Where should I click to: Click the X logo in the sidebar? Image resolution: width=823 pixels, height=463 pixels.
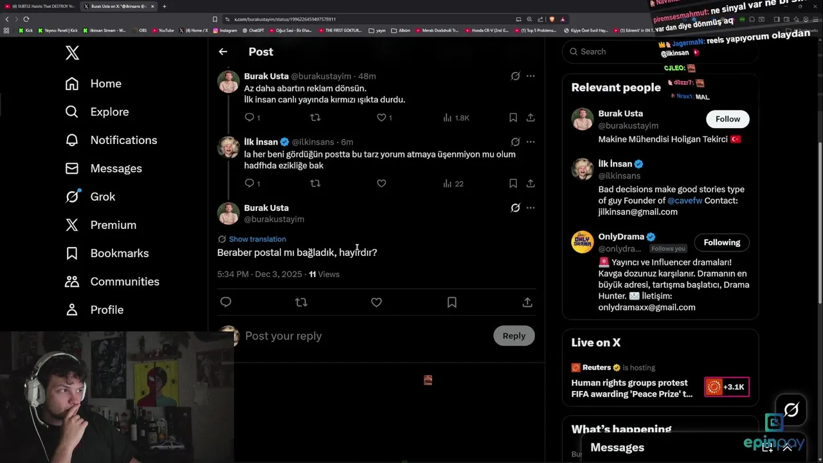point(72,53)
